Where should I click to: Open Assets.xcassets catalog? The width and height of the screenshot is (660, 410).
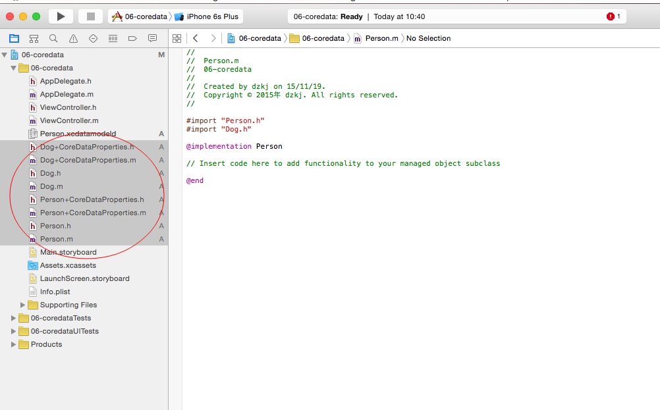pyautogui.click(x=68, y=265)
